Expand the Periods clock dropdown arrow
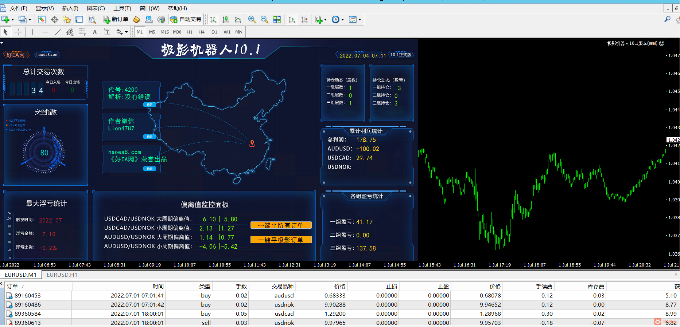Screen dimensions: 680x327 point(342,20)
